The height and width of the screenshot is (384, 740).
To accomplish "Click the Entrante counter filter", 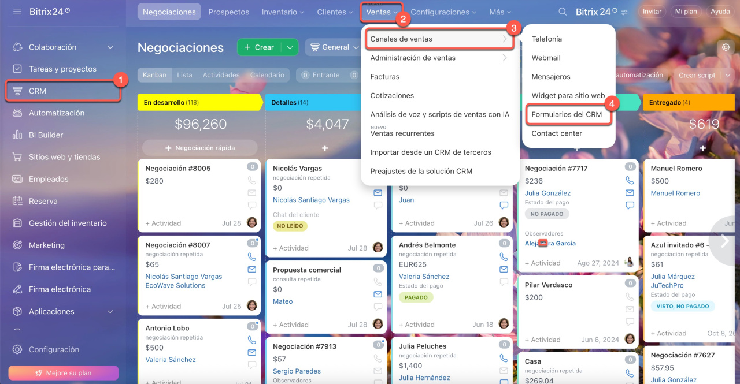I will point(320,75).
